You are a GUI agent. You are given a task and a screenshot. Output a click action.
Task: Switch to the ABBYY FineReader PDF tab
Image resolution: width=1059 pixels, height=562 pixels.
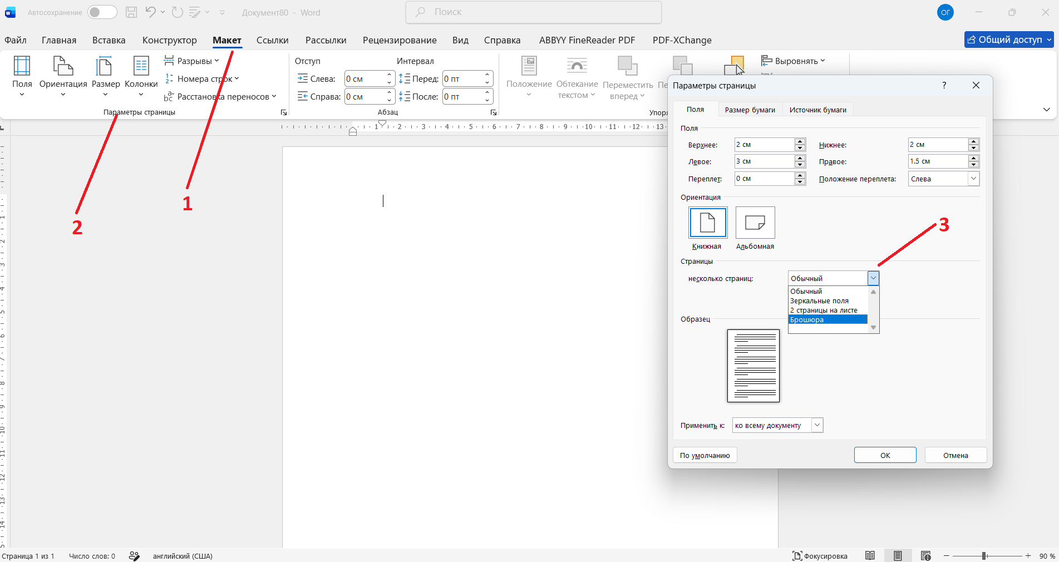coord(587,40)
